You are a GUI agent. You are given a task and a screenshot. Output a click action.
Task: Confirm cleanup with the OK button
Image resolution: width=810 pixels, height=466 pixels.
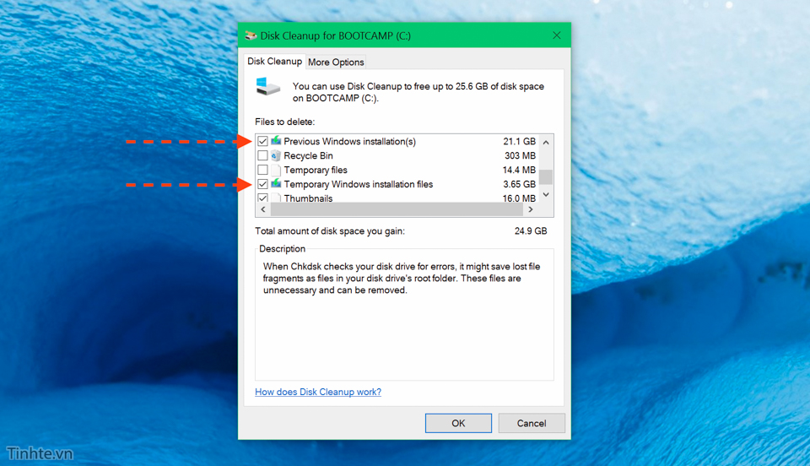coord(458,423)
